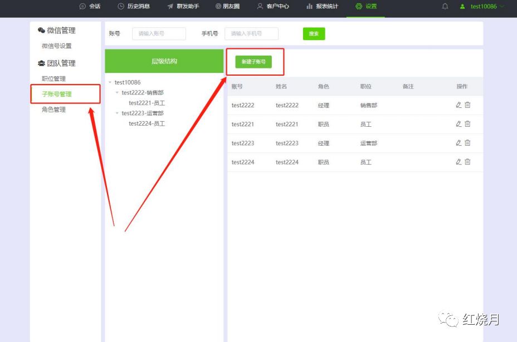Click the 新建子账号 button
The width and height of the screenshot is (517, 342).
[253, 62]
